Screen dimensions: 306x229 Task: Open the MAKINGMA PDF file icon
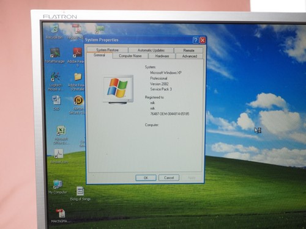point(61,216)
